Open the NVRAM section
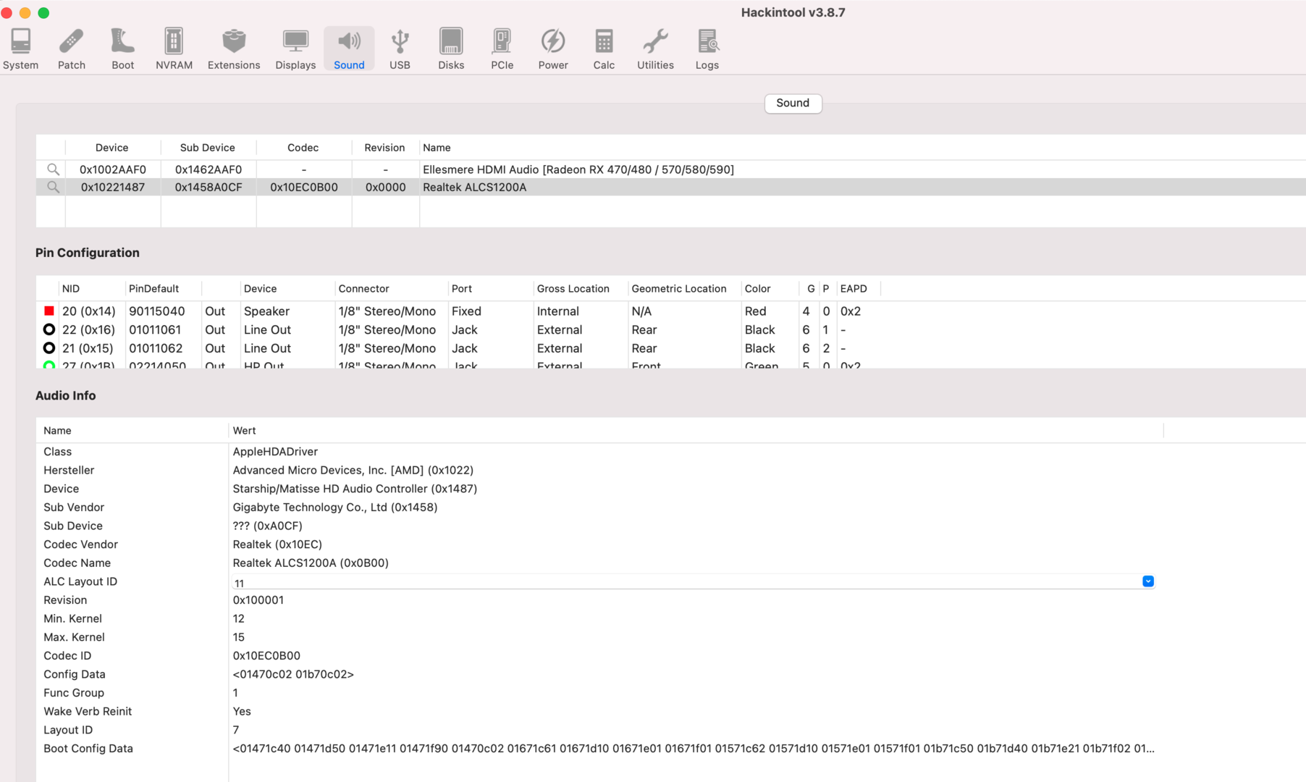1306x782 pixels. click(x=174, y=49)
